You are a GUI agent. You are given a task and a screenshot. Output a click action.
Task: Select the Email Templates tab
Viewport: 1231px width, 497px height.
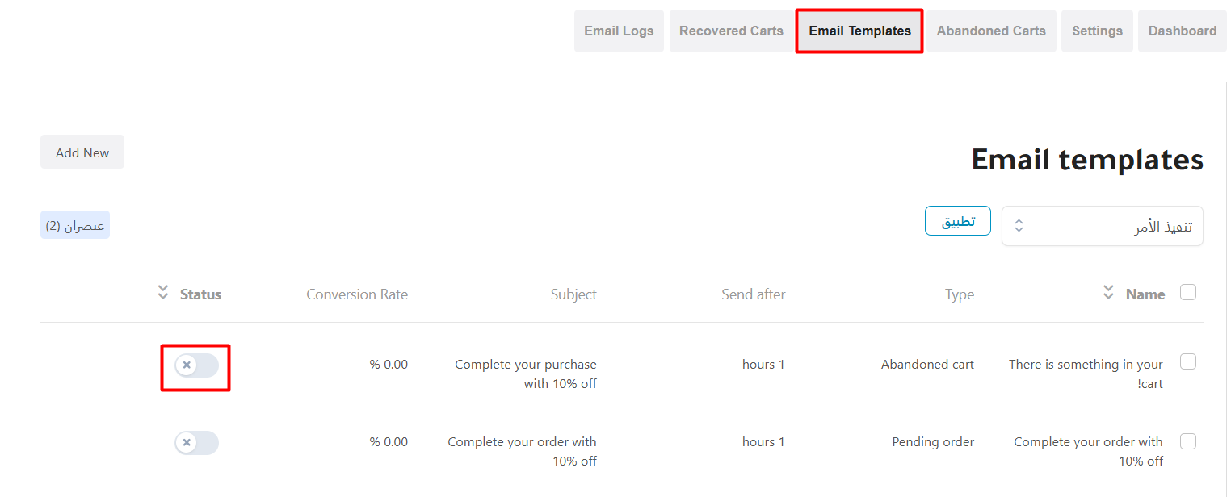pos(859,31)
